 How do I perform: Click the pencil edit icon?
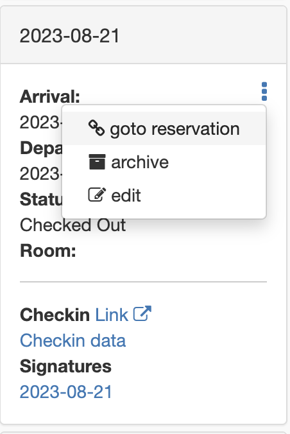(97, 195)
